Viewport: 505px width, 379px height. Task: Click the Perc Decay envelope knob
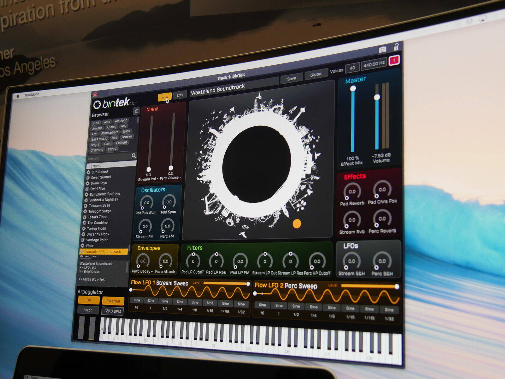[143, 261]
